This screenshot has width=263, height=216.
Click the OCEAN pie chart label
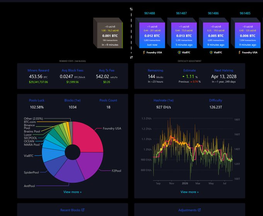pos(29,141)
